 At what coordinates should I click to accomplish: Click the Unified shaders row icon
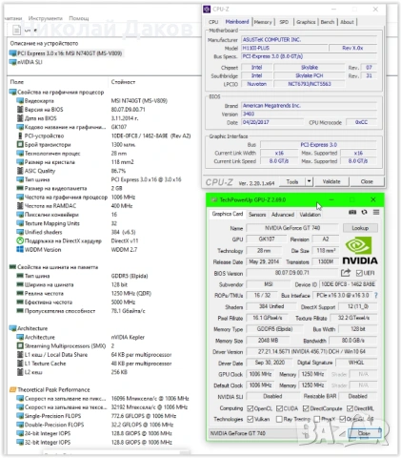[x=20, y=232]
